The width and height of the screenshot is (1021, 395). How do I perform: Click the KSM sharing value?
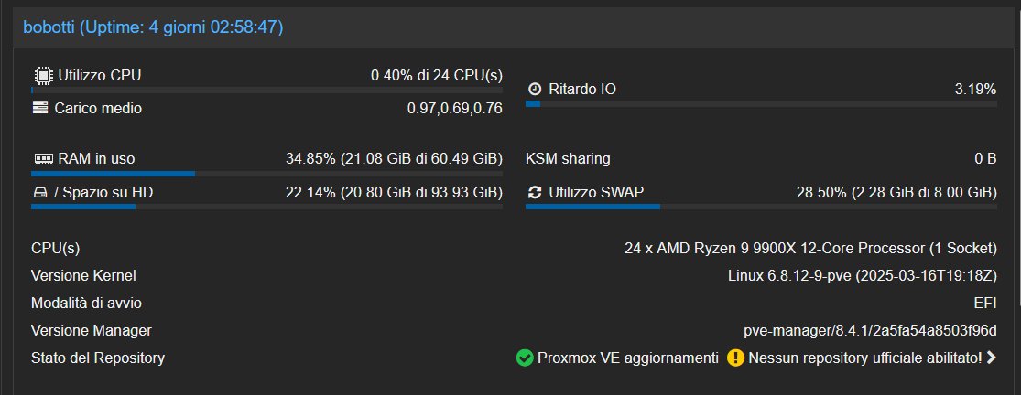coord(985,158)
